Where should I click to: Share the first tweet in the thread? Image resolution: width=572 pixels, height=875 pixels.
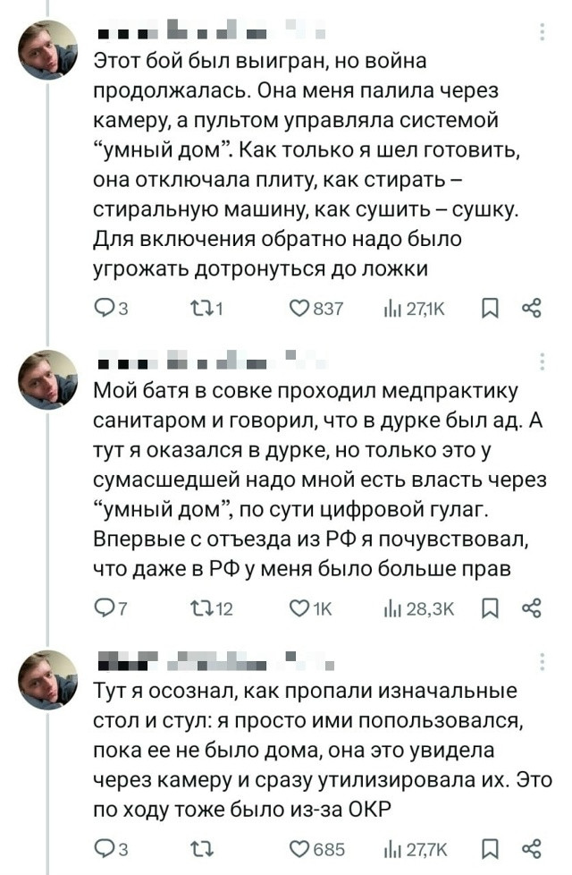pyautogui.click(x=531, y=310)
